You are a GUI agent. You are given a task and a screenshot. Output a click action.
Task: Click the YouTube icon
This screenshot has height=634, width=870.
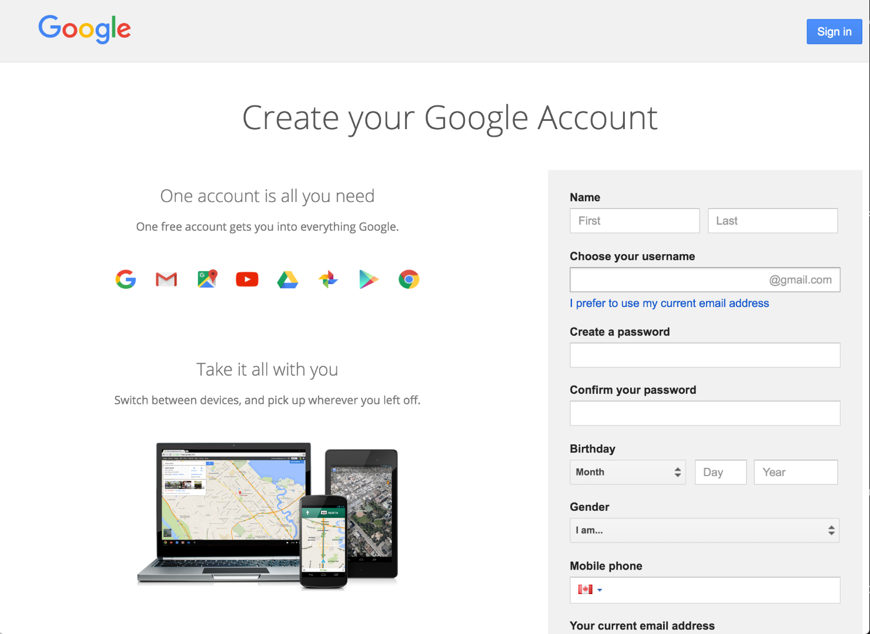247,279
